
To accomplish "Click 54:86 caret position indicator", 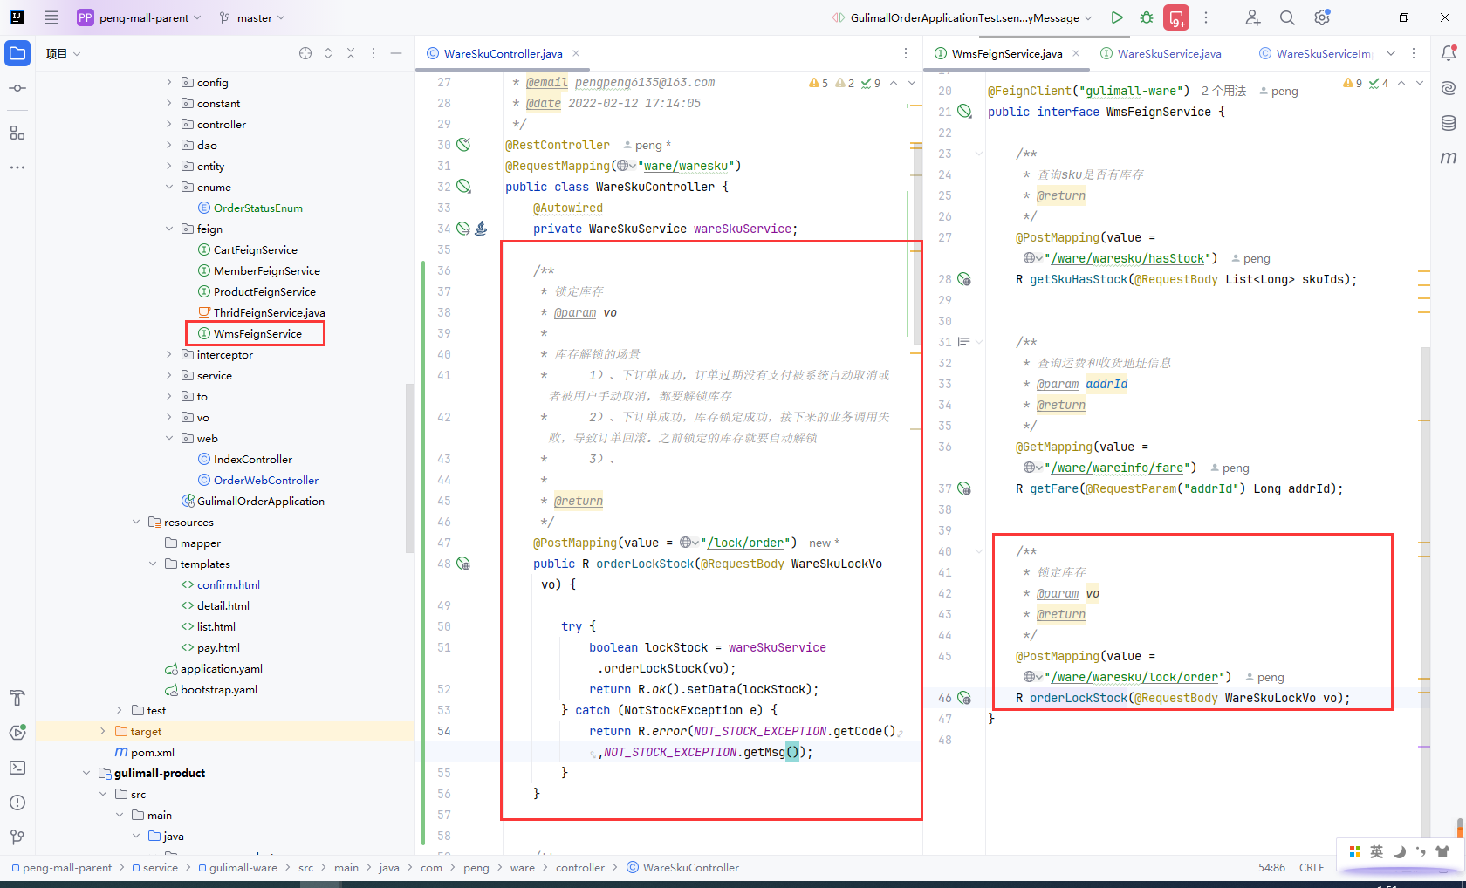I will (1271, 867).
